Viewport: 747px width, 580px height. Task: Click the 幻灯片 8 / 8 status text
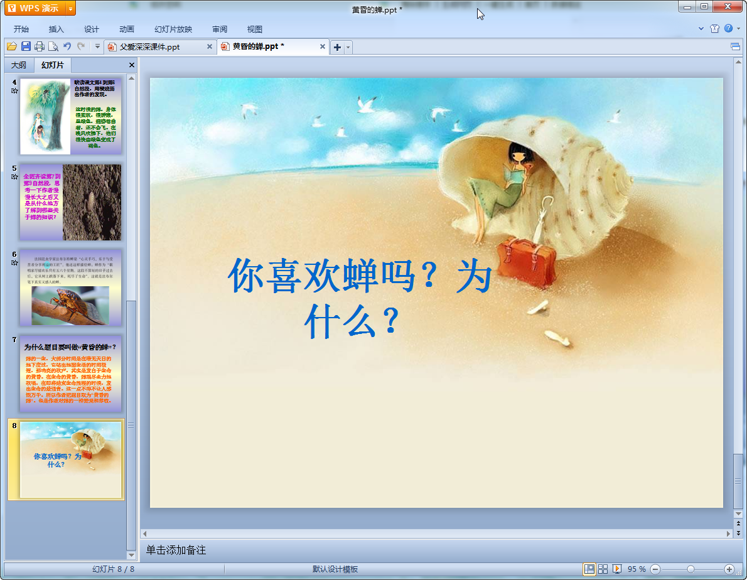tap(114, 569)
